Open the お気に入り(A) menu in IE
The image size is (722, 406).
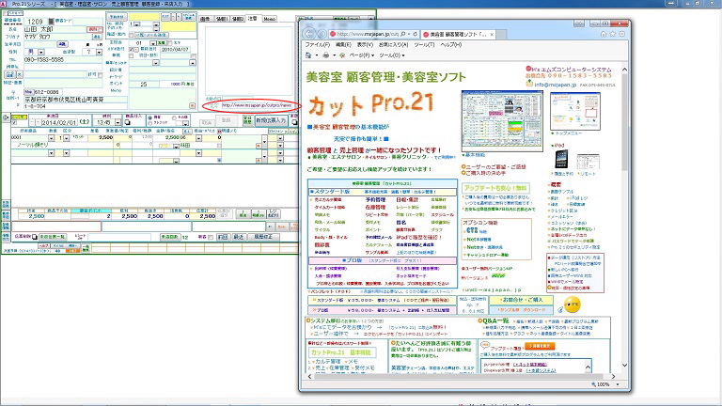click(393, 45)
